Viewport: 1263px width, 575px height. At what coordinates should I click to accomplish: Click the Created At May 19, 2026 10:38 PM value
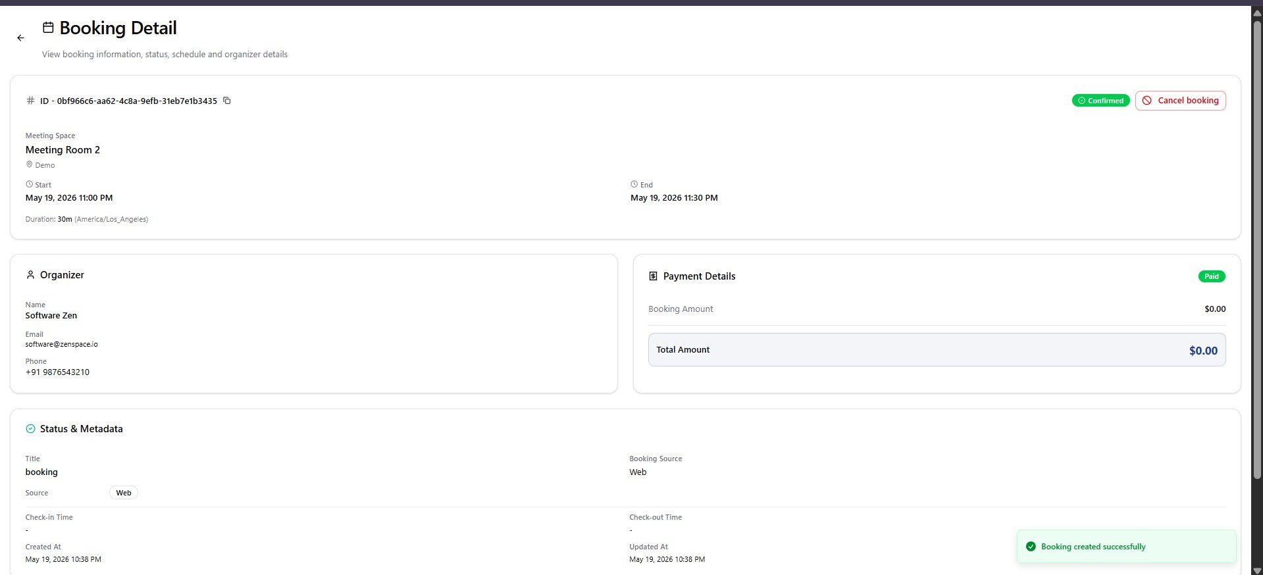[63, 559]
